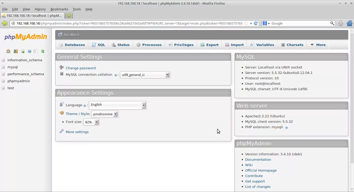354x192 pixels.
Task: Open the Help menu in Firefox
Action: coord(89,9)
